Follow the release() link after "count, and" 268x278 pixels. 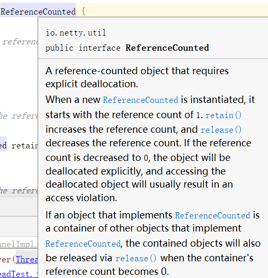pyautogui.click(x=221, y=130)
